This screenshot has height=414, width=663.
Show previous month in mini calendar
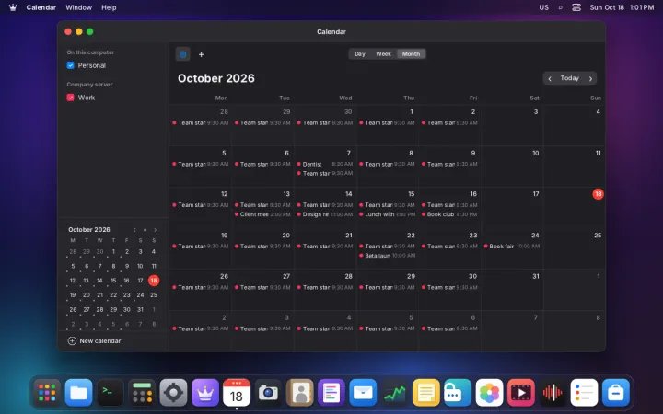134,230
